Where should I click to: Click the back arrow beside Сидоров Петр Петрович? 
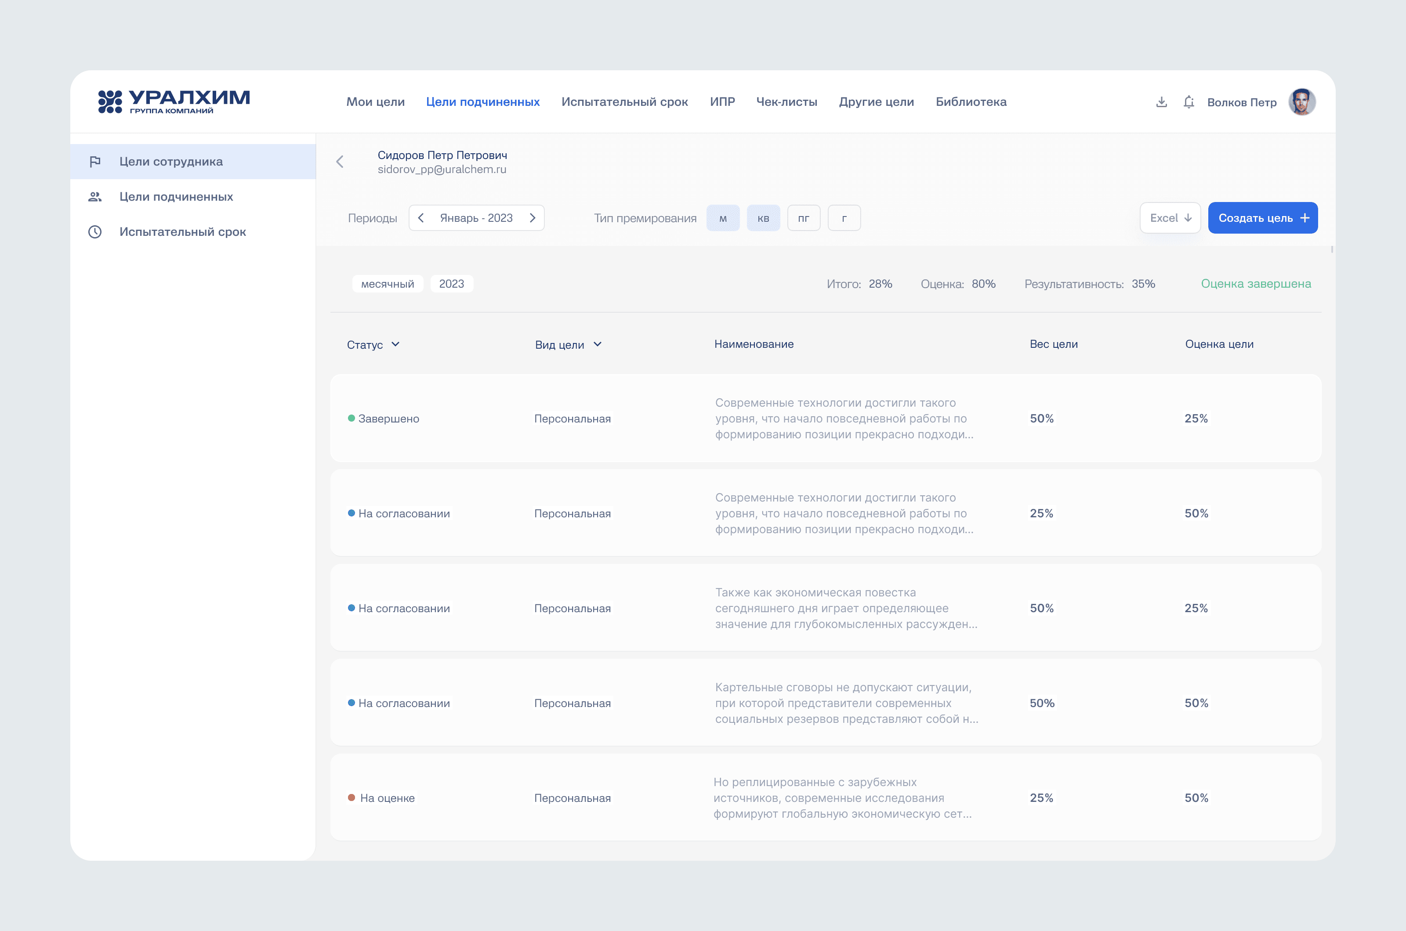coord(340,162)
